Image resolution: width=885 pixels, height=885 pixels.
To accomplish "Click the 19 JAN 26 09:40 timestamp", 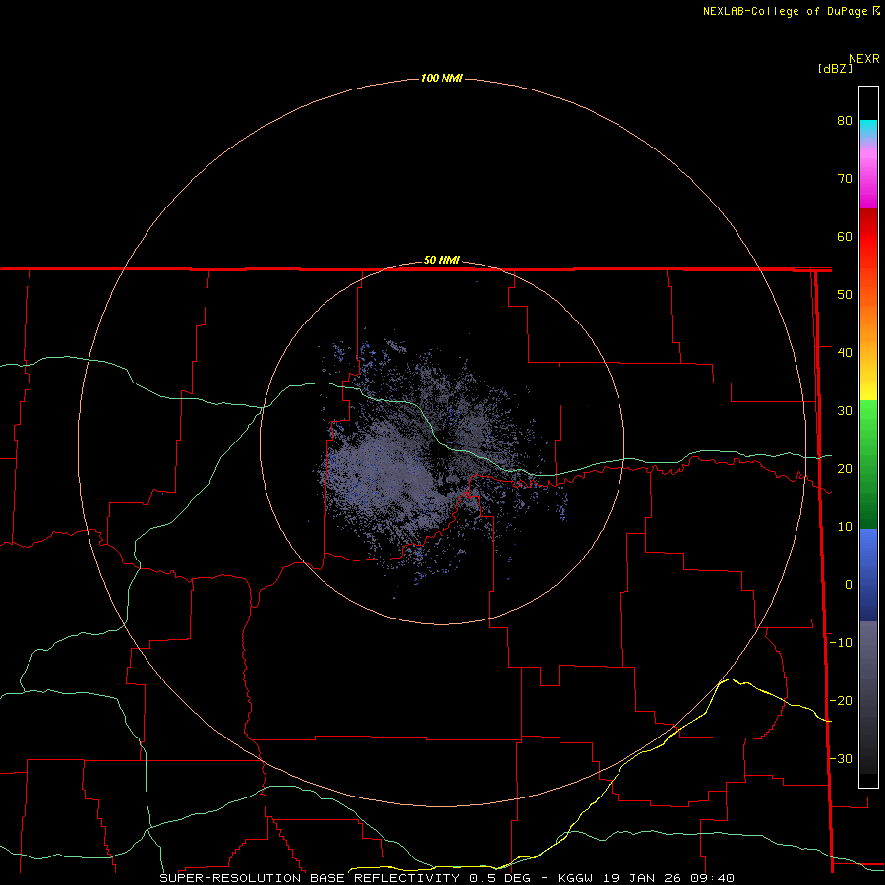I will coord(669,878).
